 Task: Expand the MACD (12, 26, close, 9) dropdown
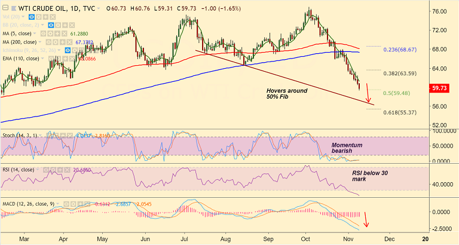(57, 204)
